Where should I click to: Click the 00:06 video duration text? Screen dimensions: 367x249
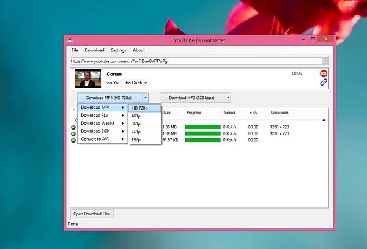coord(297,73)
